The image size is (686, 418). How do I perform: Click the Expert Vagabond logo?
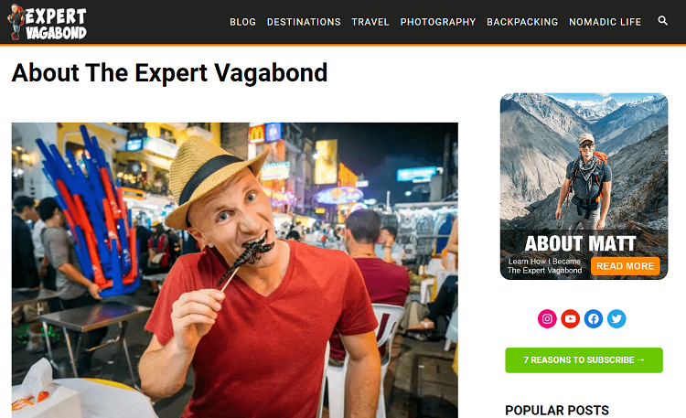point(48,22)
